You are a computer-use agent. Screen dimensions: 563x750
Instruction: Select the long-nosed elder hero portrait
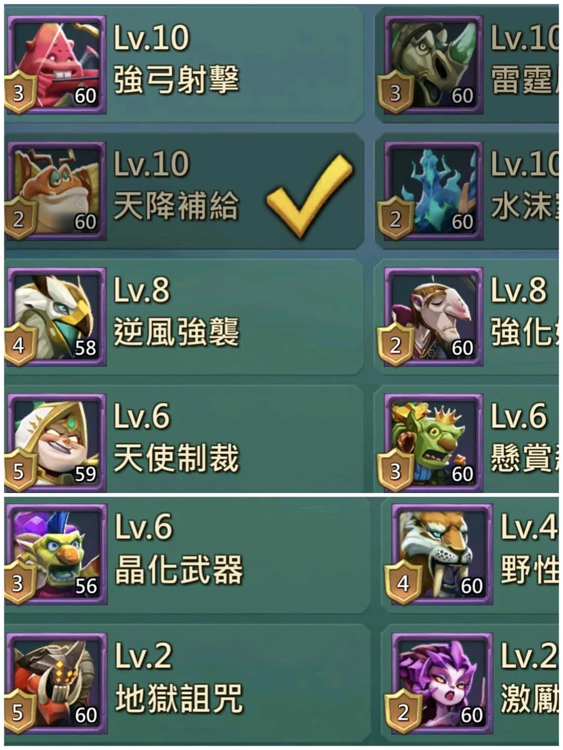pos(434,316)
